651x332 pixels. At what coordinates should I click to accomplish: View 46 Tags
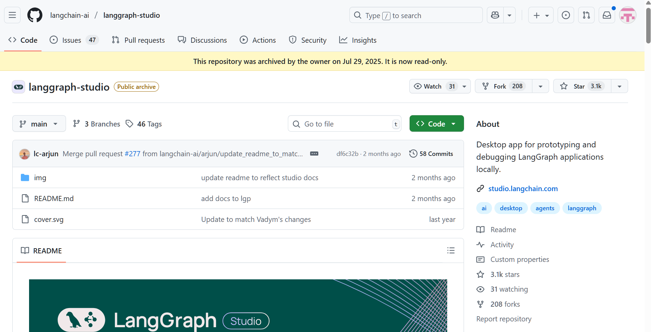pos(144,124)
